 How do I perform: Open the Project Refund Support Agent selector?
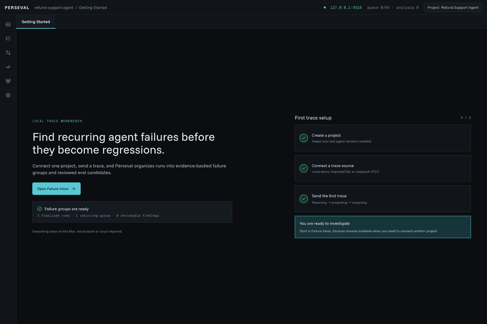point(453,7)
